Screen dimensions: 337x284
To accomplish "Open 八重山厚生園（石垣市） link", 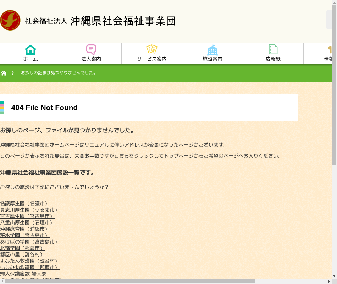I will pyautogui.click(x=27, y=223).
